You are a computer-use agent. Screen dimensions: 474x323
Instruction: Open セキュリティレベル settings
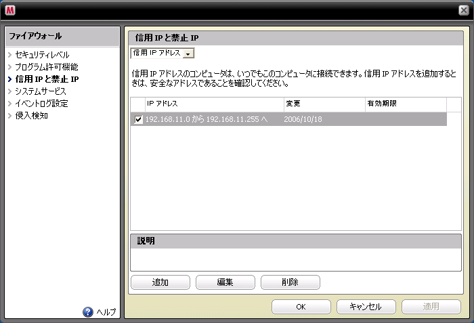coord(42,55)
